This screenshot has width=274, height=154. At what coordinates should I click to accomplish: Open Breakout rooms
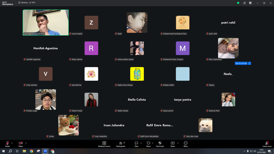point(104,144)
